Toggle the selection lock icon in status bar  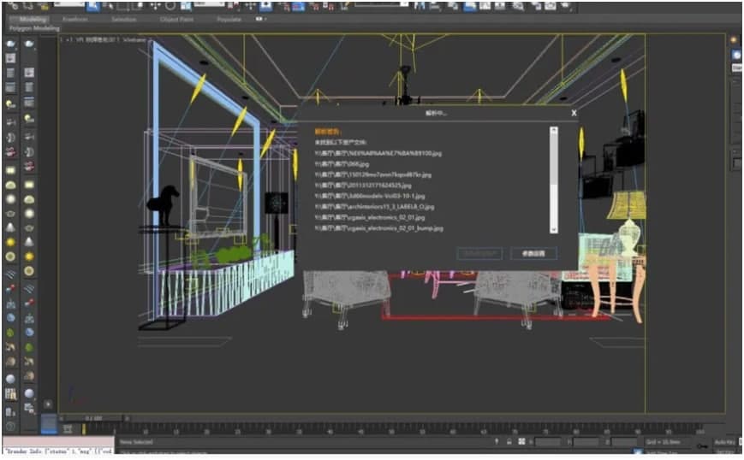(510, 442)
